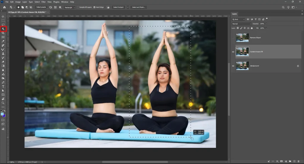Click the background color swatch
The image size is (304, 164).
pos(4,116)
